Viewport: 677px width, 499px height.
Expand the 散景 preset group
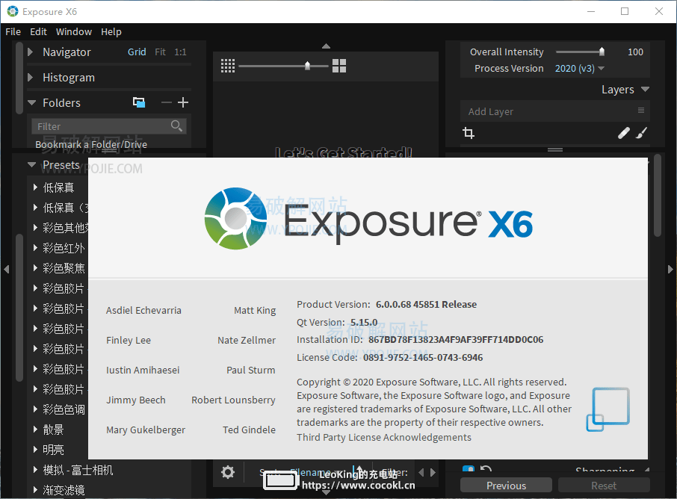click(x=36, y=430)
